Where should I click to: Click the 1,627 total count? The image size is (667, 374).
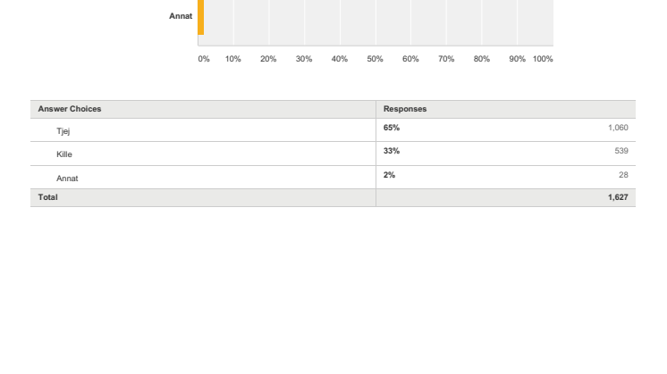(618, 197)
